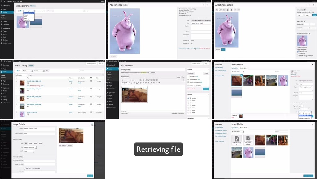317x179 pixels.
Task: Click Publish button on Add New Post screen
Action: (x=206, y=89)
